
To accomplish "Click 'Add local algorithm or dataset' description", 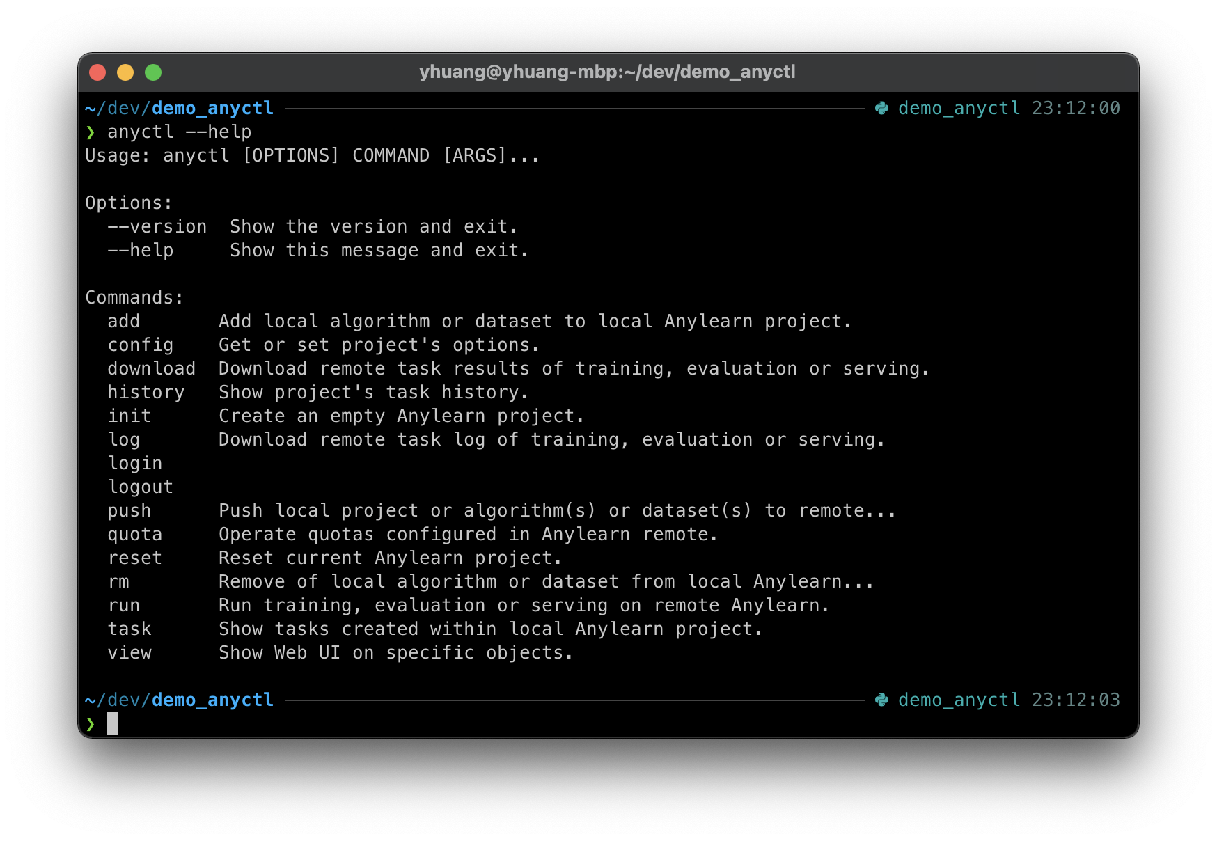I will pos(535,322).
